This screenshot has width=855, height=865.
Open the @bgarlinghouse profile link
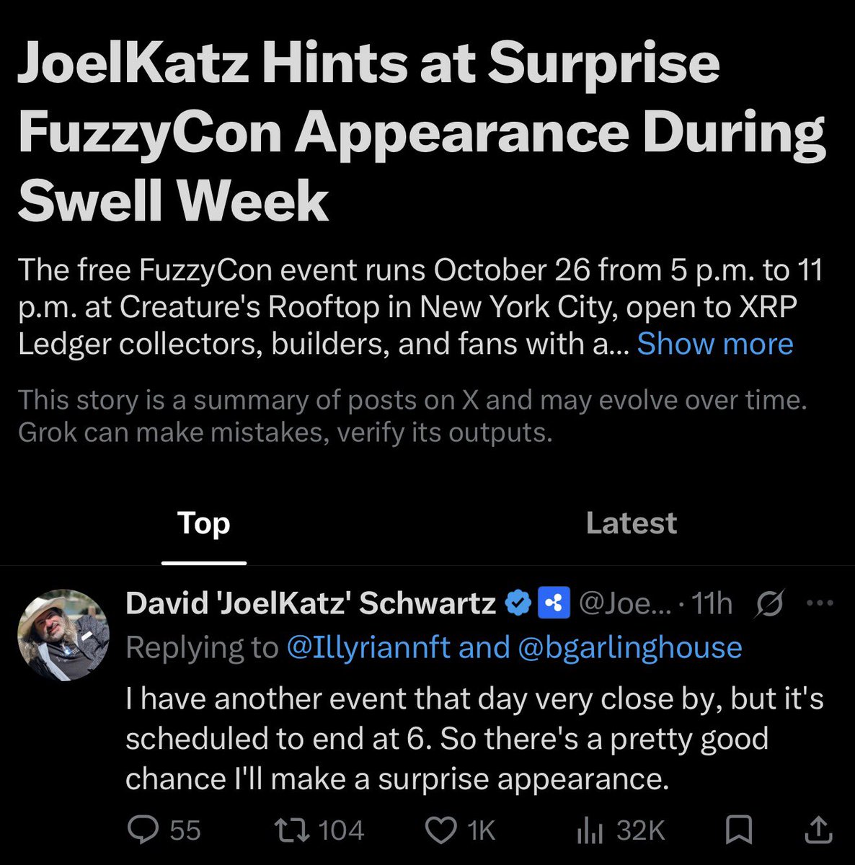pos(629,647)
